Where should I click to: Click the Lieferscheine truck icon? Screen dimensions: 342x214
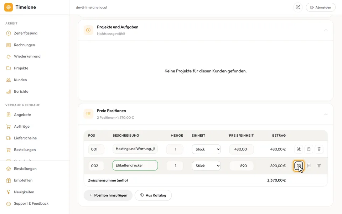pos(9,138)
